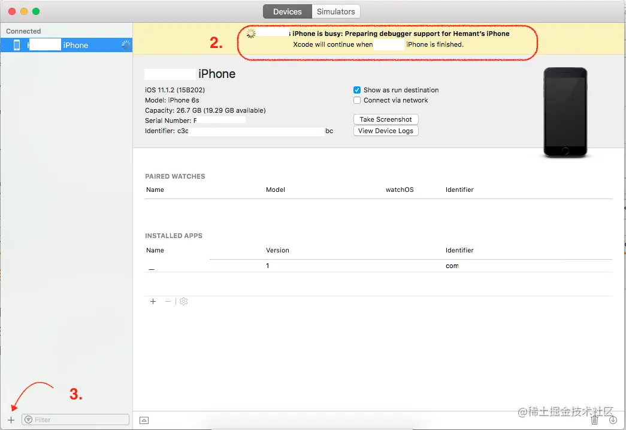The width and height of the screenshot is (626, 430).
Task: Click the filter icon inside Filter field
Action: click(28, 420)
